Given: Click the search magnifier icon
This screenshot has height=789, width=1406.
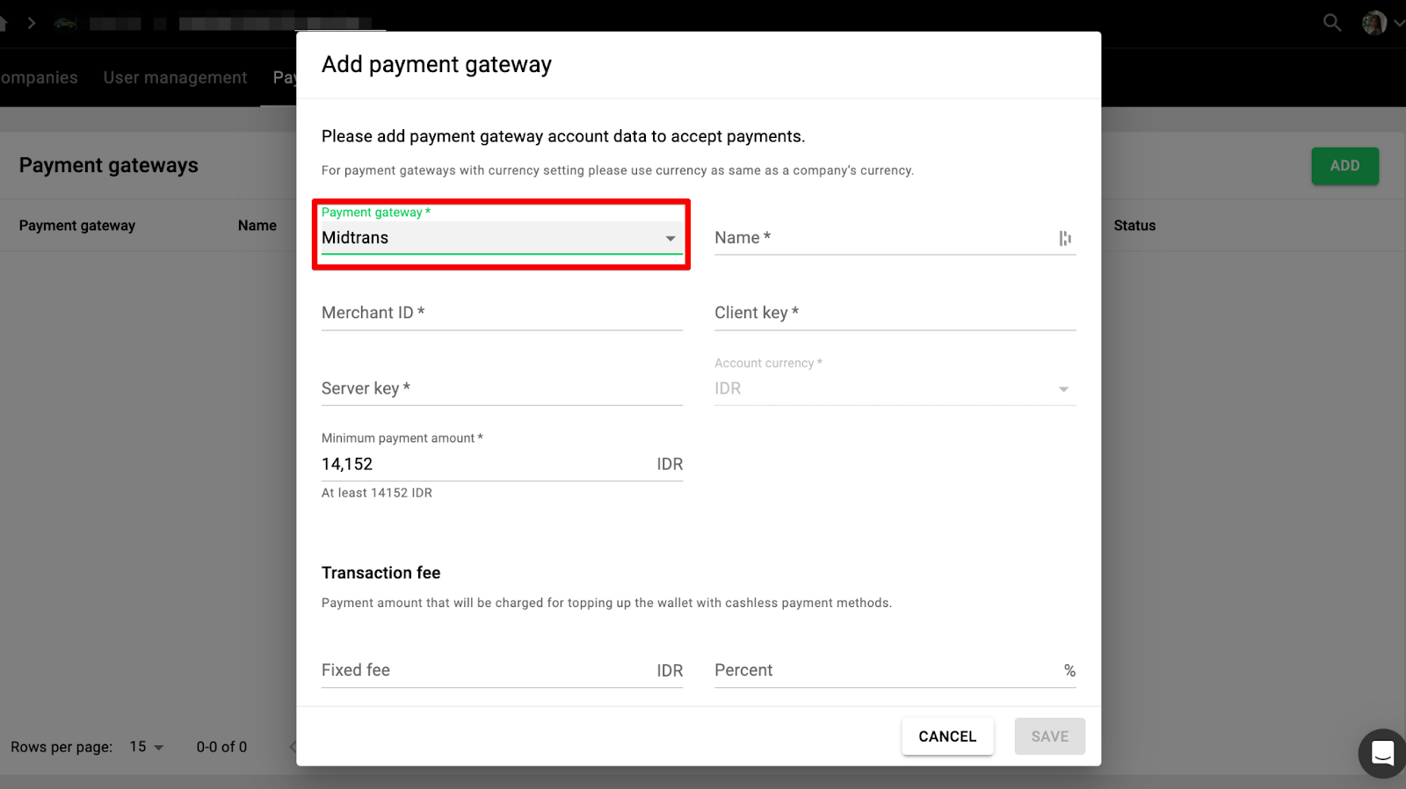Looking at the screenshot, I should click(1332, 23).
